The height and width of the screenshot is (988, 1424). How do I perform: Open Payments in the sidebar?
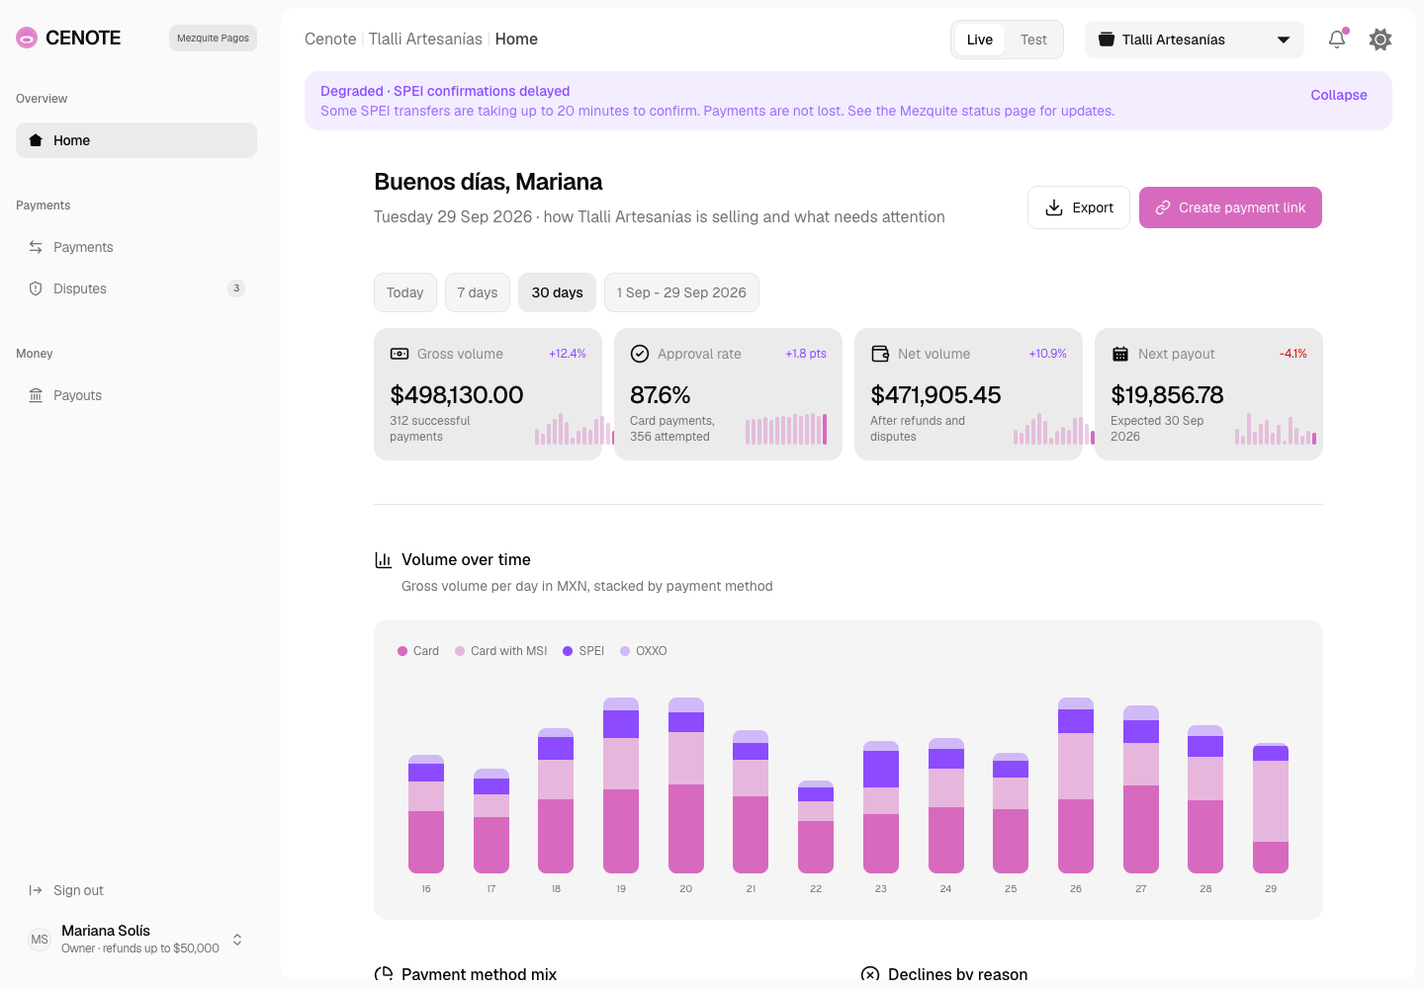136,247
